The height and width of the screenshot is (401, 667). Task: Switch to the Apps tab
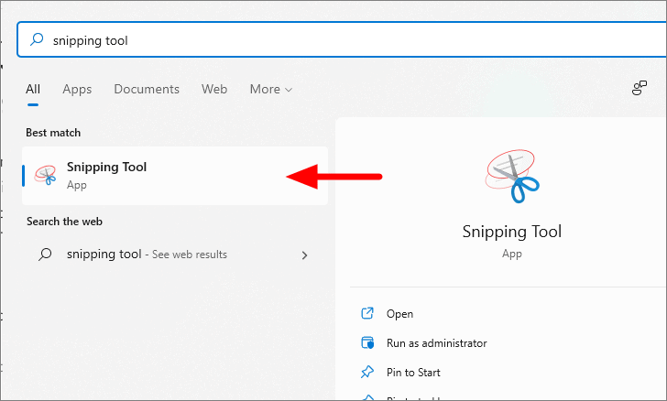[x=77, y=90]
